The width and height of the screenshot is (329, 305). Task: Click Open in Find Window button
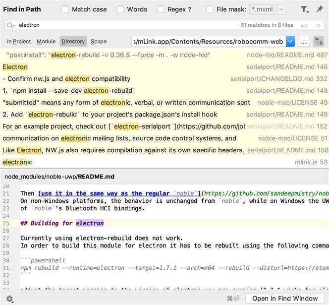coord(285,299)
